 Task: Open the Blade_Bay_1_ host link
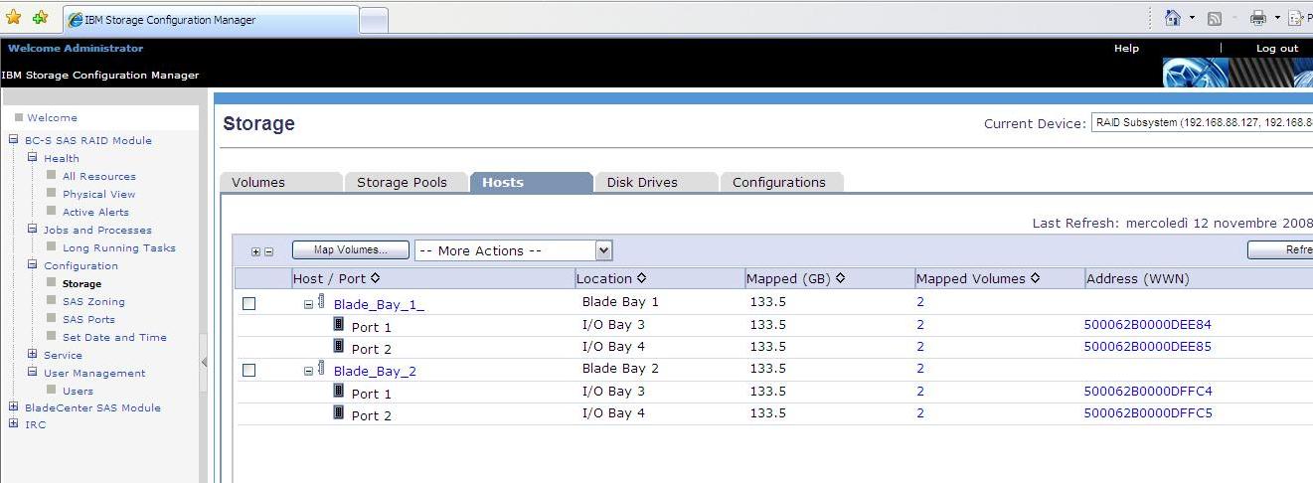(x=379, y=304)
